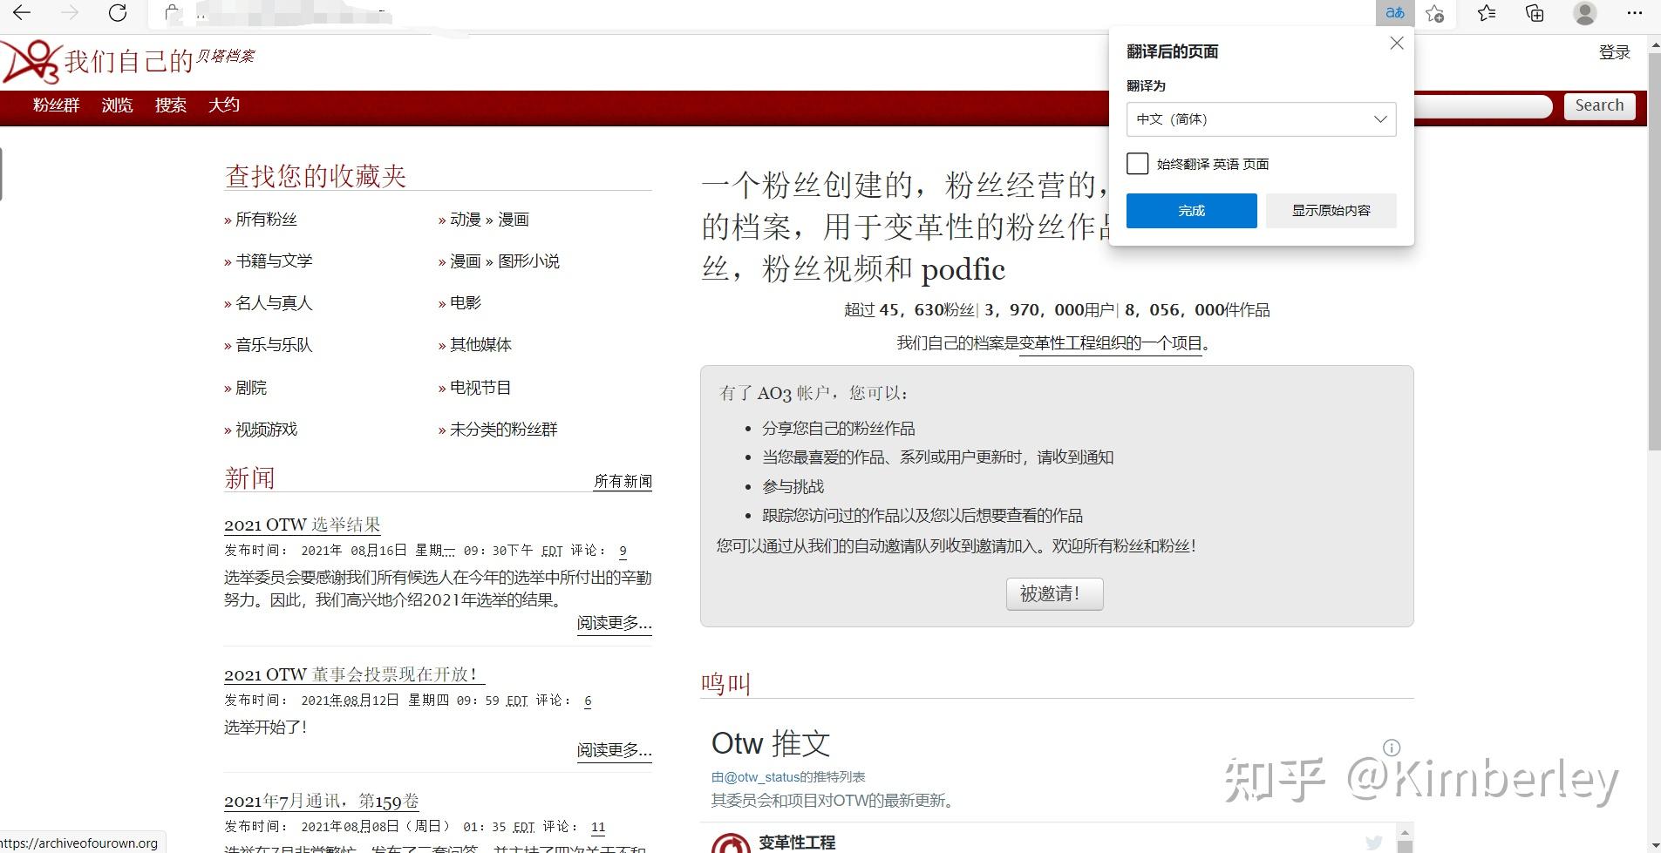Open the 粉丝群 menu in the navigation bar
1661x853 pixels.
click(x=57, y=105)
